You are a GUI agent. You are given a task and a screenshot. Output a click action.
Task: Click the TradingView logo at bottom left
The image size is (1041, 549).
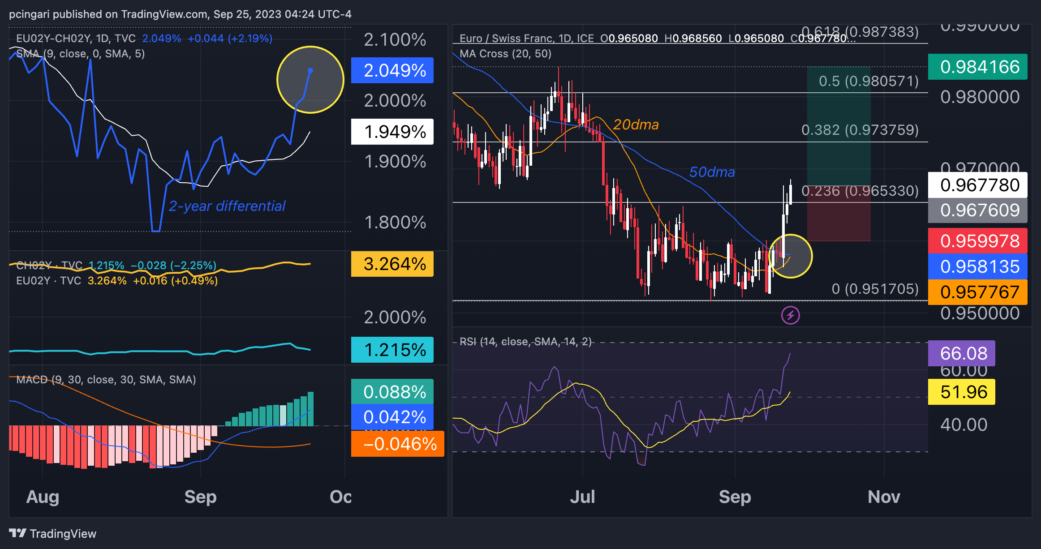tap(52, 533)
